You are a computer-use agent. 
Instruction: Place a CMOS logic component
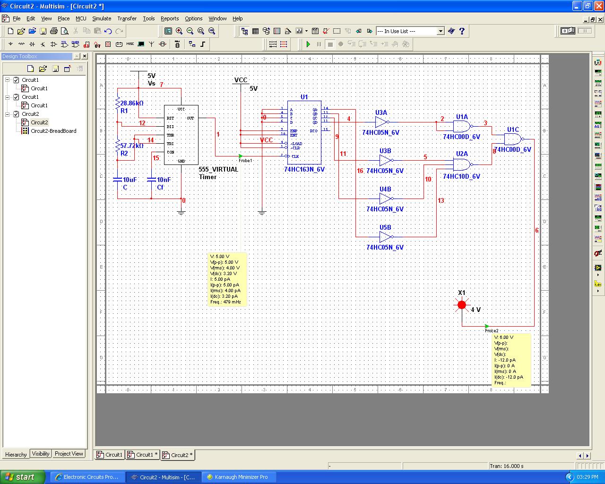click(76, 44)
